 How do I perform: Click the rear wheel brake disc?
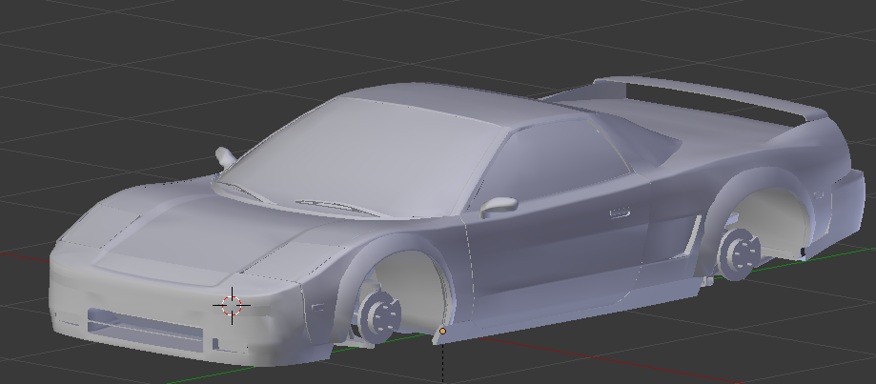pos(739,253)
